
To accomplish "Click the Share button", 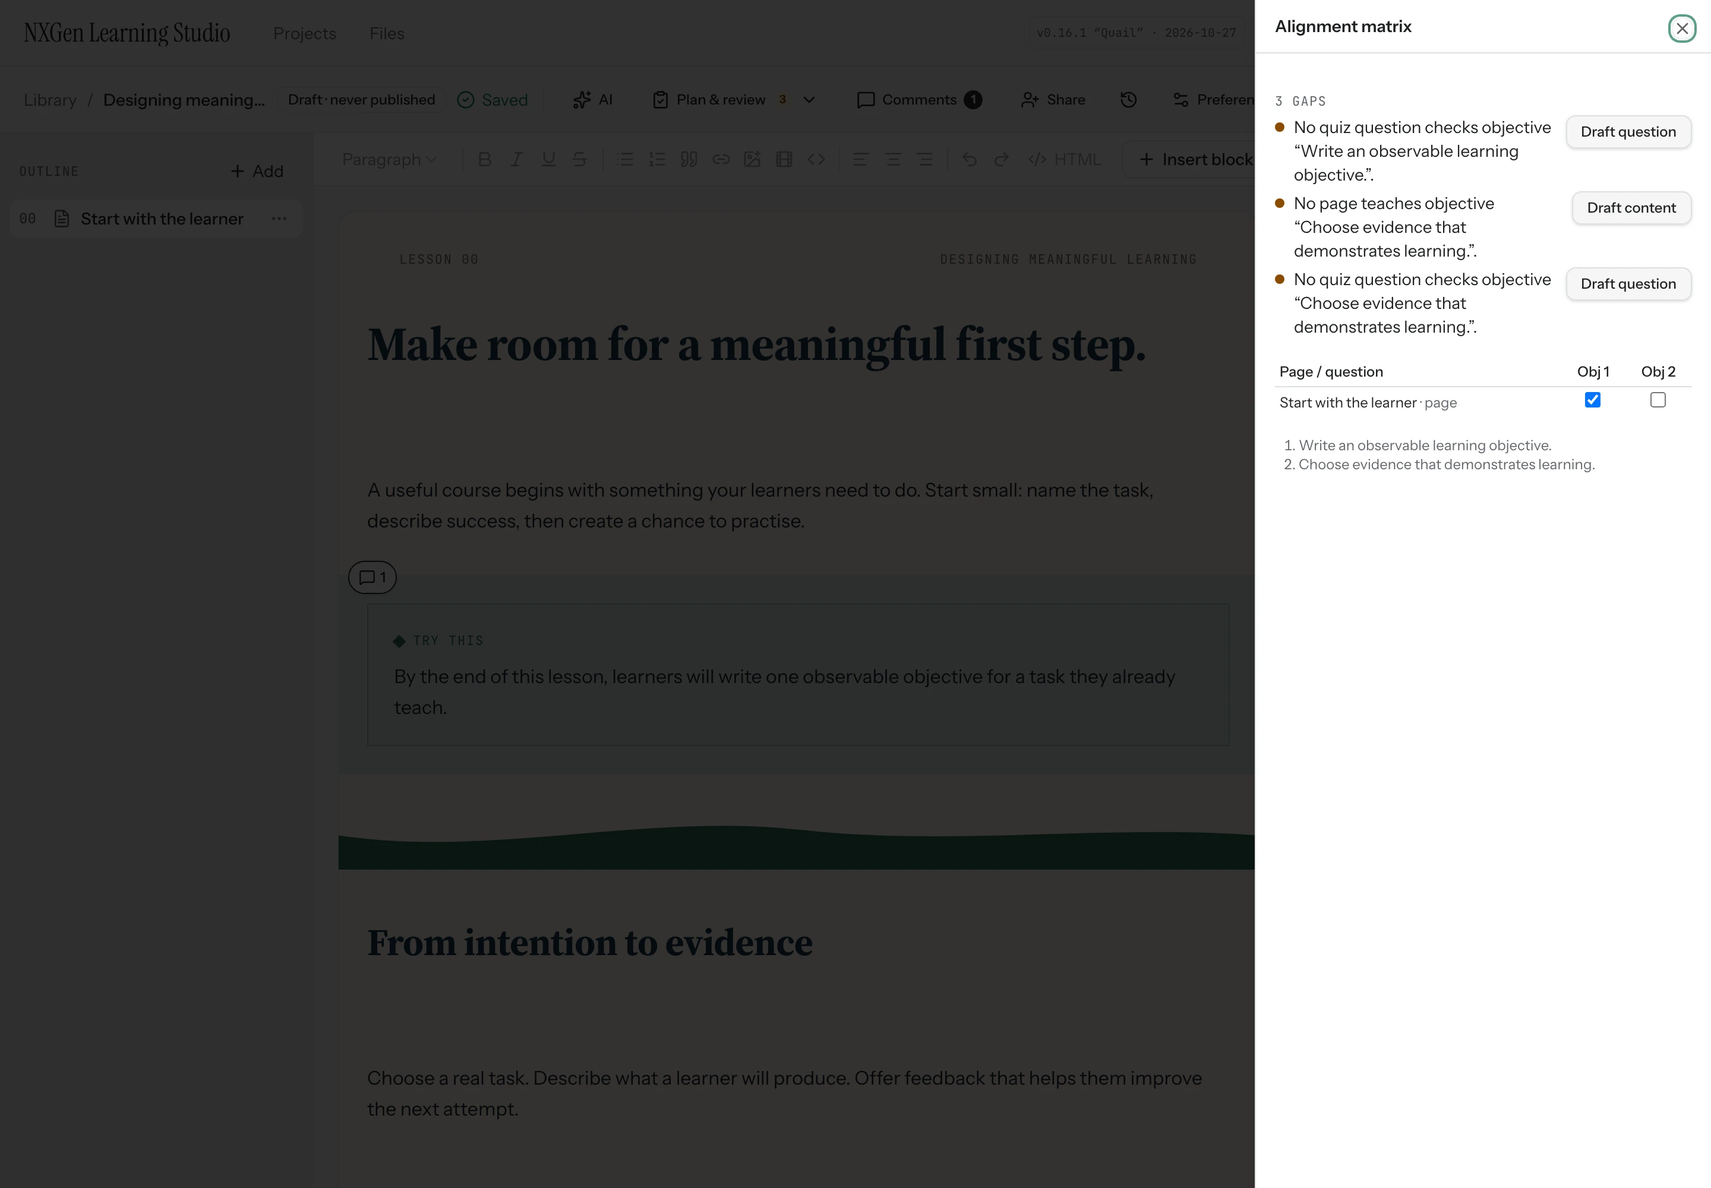I will [1053, 100].
